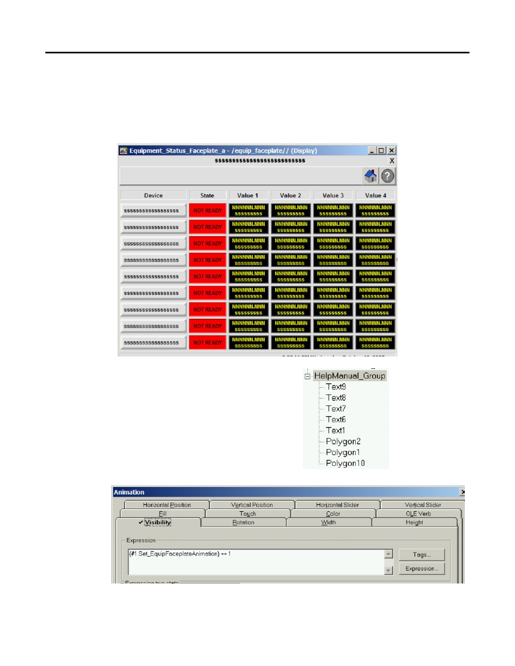This screenshot has width=515, height=666.
Task: Open the Vertical Slider tab
Action: (423, 505)
